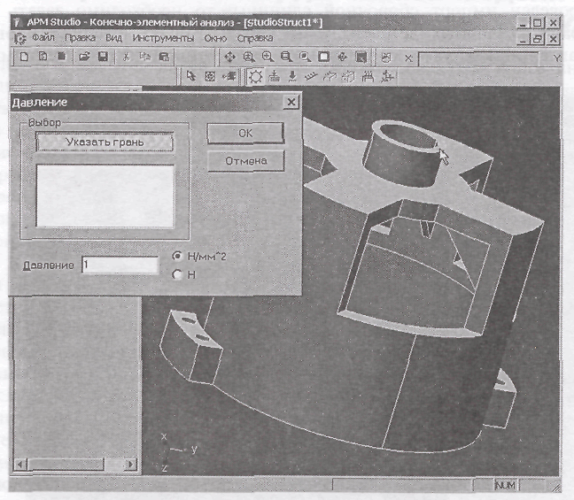Click the square grid selection icon beside pointer

tap(210, 76)
